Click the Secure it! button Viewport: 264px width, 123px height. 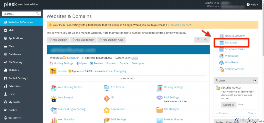tap(229, 105)
